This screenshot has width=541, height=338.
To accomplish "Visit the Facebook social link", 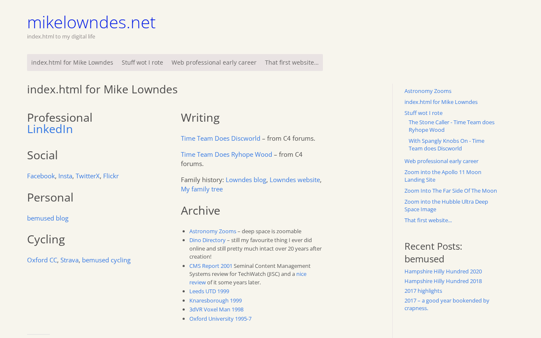I will click(41, 176).
